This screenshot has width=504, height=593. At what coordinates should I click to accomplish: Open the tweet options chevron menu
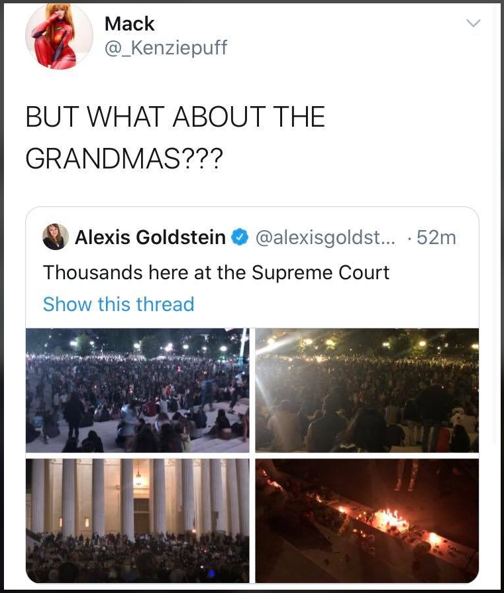[x=473, y=23]
